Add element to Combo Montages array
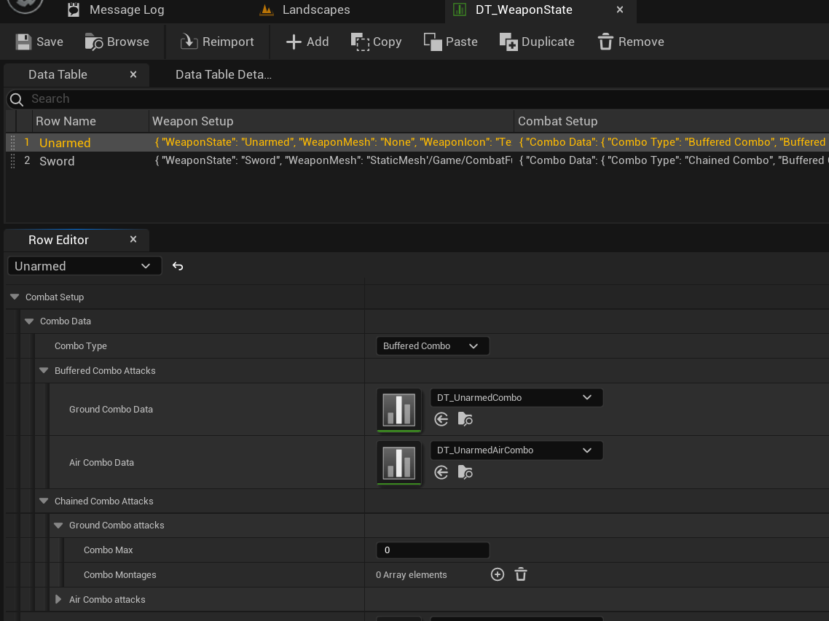 coord(498,574)
